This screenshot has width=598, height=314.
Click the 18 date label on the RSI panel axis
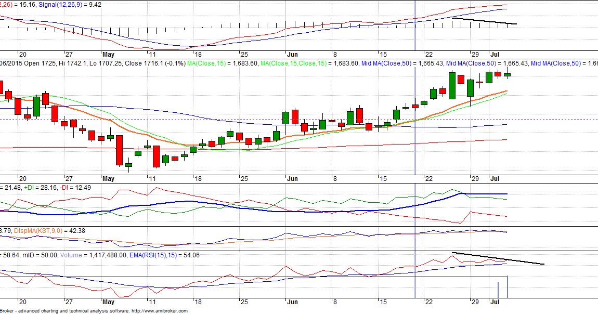(x=198, y=302)
